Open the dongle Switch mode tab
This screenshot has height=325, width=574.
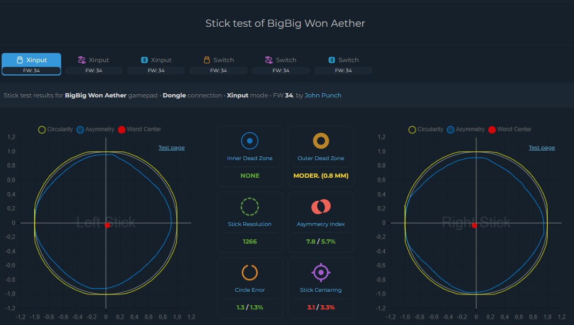click(281, 64)
